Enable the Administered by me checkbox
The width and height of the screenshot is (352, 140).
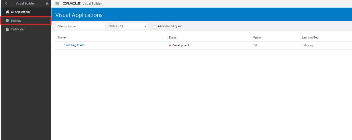coord(154,27)
